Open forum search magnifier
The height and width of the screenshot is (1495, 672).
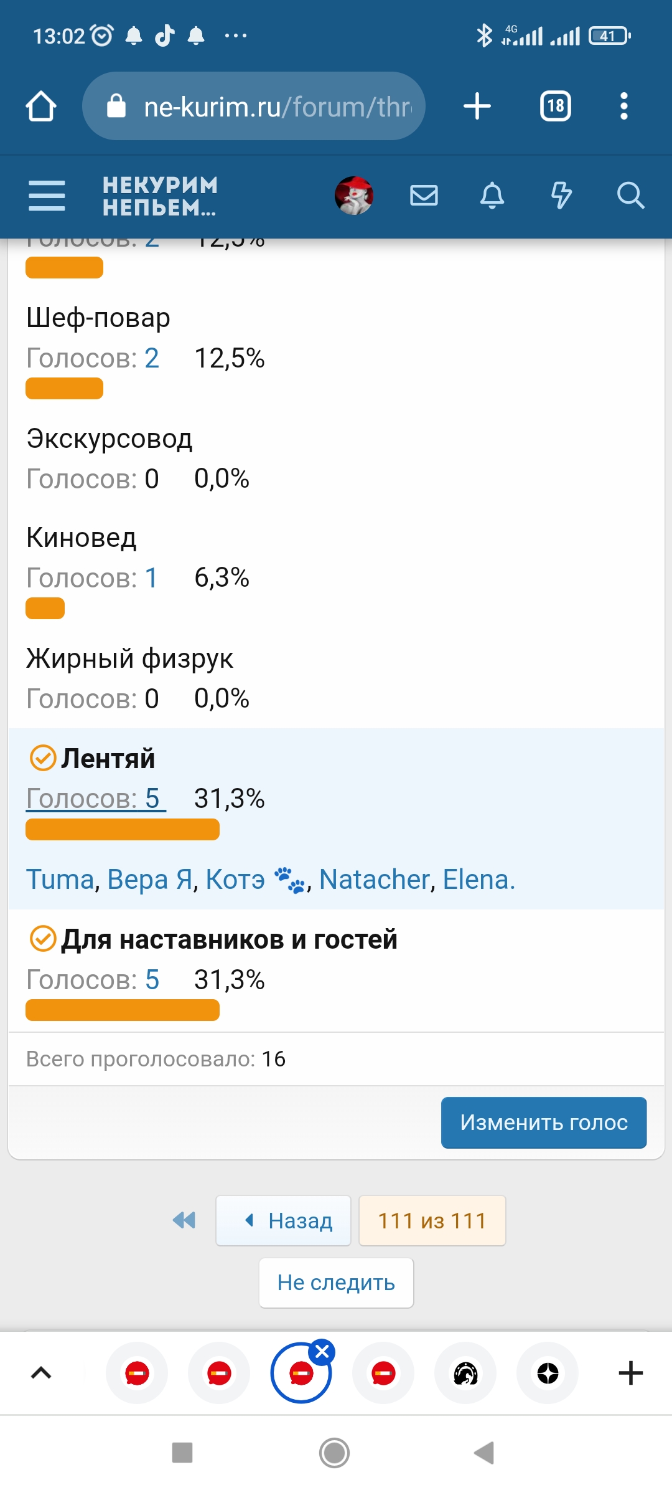coord(630,196)
